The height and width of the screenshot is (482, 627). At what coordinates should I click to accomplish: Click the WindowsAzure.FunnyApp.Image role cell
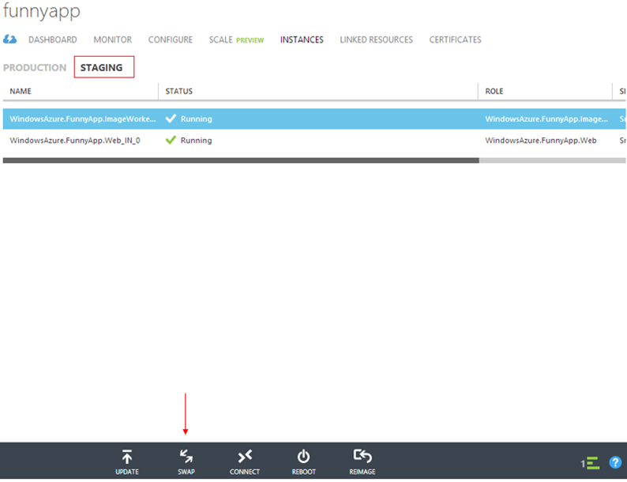click(546, 119)
